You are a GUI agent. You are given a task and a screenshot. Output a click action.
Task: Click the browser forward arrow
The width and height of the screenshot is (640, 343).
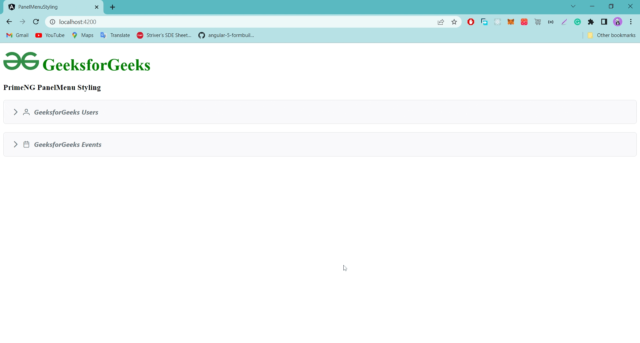pyautogui.click(x=22, y=22)
